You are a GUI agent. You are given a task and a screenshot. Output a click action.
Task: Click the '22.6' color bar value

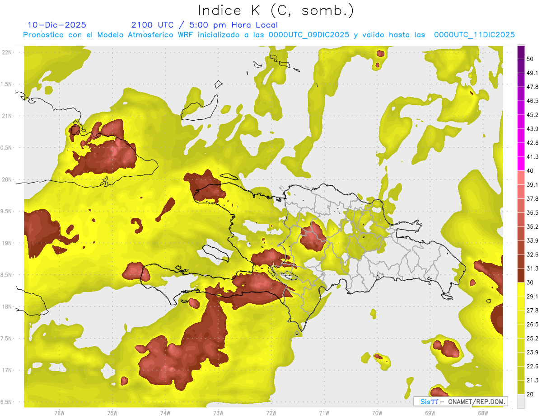[533, 367]
